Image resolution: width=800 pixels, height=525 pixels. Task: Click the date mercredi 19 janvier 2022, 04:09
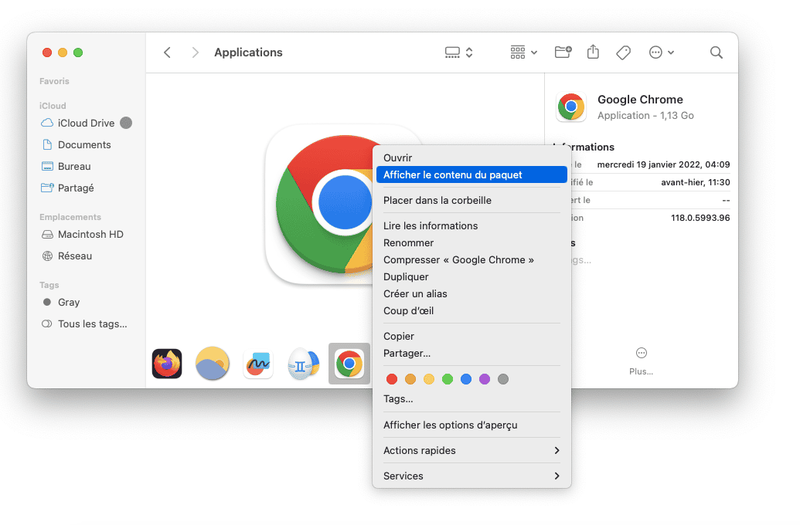(663, 164)
